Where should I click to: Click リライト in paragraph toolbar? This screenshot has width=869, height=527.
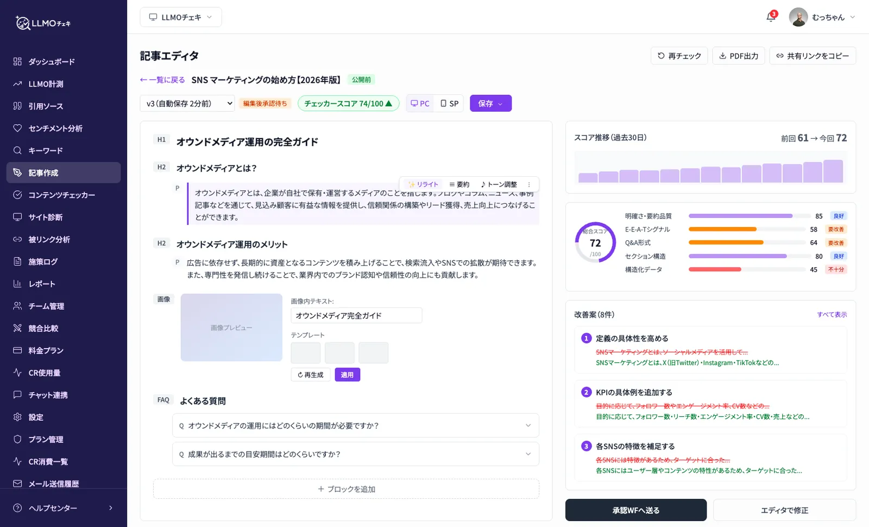tap(423, 184)
